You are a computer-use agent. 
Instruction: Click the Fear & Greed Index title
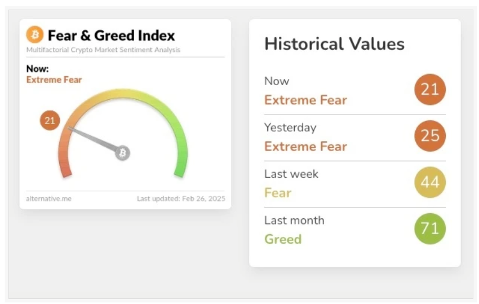111,36
